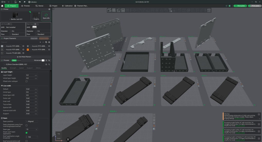Change right nozzle Diameter dropdown
The width and height of the screenshot is (262, 142).
click(x=43, y=31)
